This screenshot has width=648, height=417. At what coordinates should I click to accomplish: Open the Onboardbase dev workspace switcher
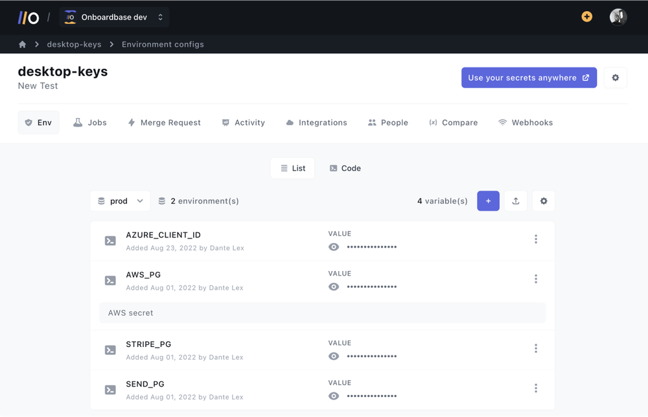pyautogui.click(x=115, y=17)
